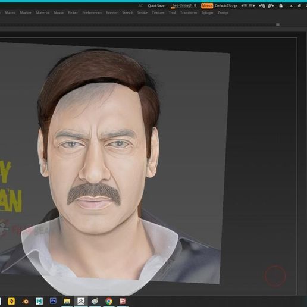Open the Material menu
The image size is (307, 307).
coord(43,13)
